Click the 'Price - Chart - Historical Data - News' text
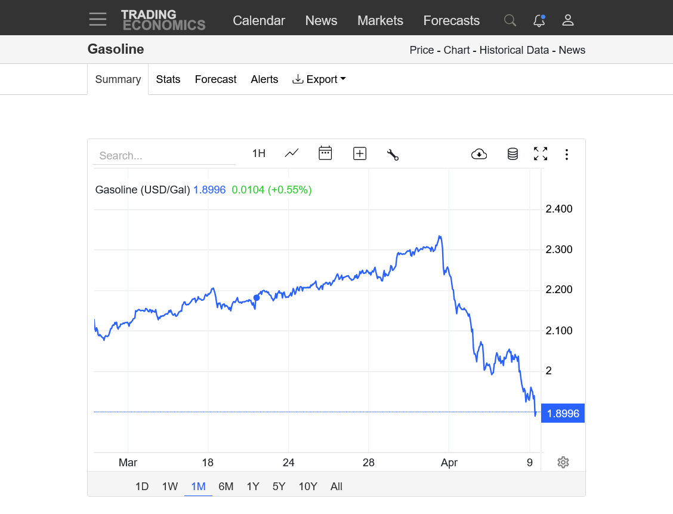 [498, 50]
